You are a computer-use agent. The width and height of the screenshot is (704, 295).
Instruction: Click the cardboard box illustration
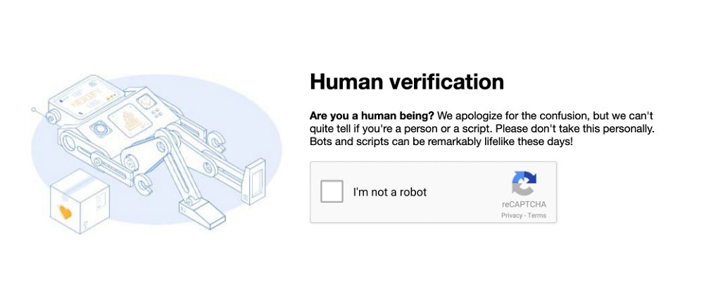coord(80,201)
